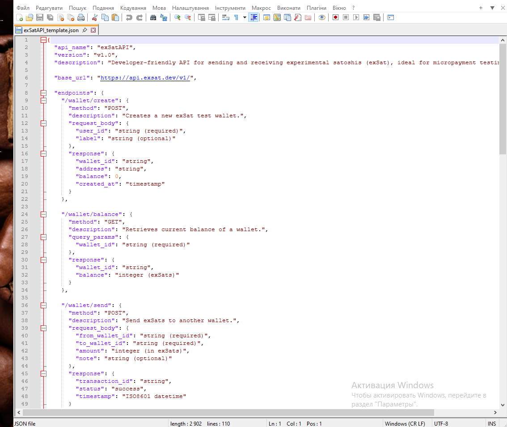Close the exSatAPI_template.json tab
The width and height of the screenshot is (507, 427).
pyautogui.click(x=93, y=30)
